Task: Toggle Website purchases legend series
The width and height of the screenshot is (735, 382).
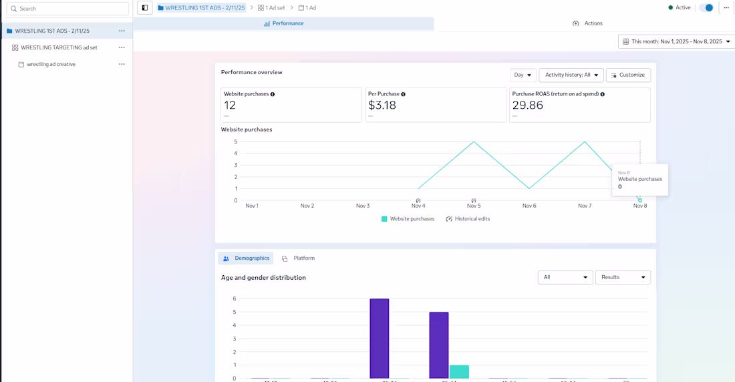Action: (408, 219)
